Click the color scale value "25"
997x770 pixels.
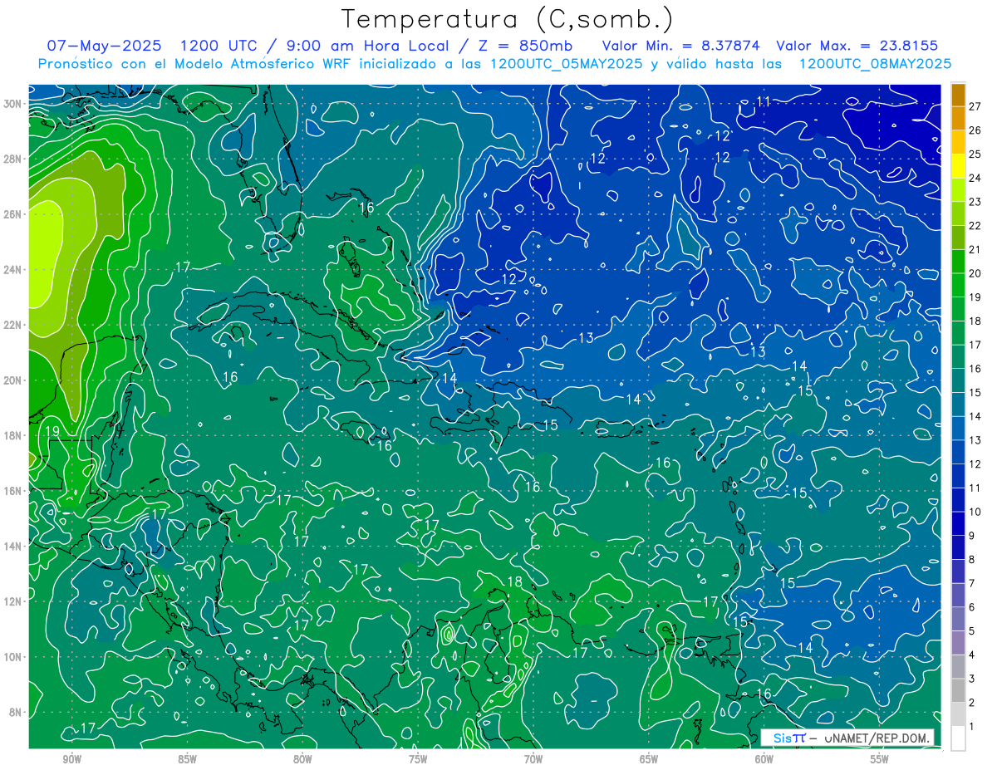tap(975, 154)
